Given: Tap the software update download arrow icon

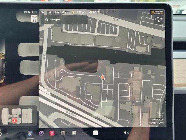Looking at the screenshot, I should click(73, 12).
